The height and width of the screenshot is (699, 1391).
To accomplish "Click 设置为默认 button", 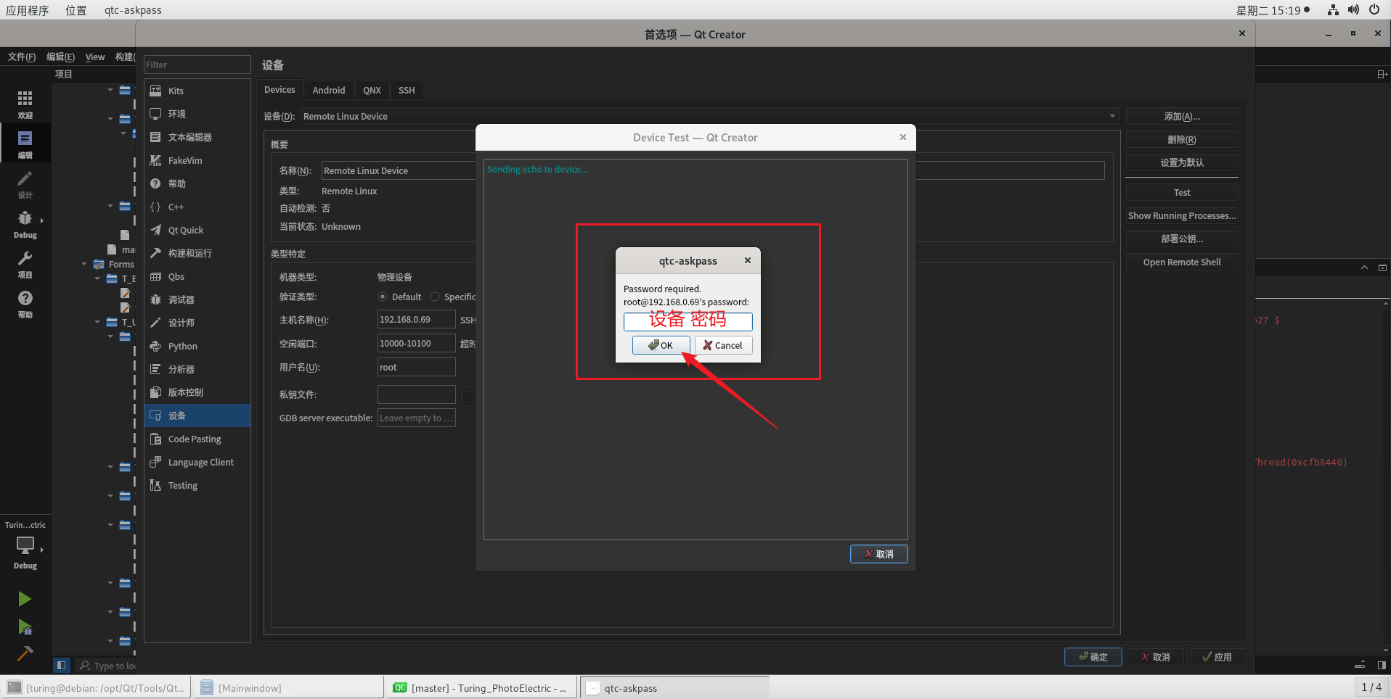I will click(x=1182, y=162).
